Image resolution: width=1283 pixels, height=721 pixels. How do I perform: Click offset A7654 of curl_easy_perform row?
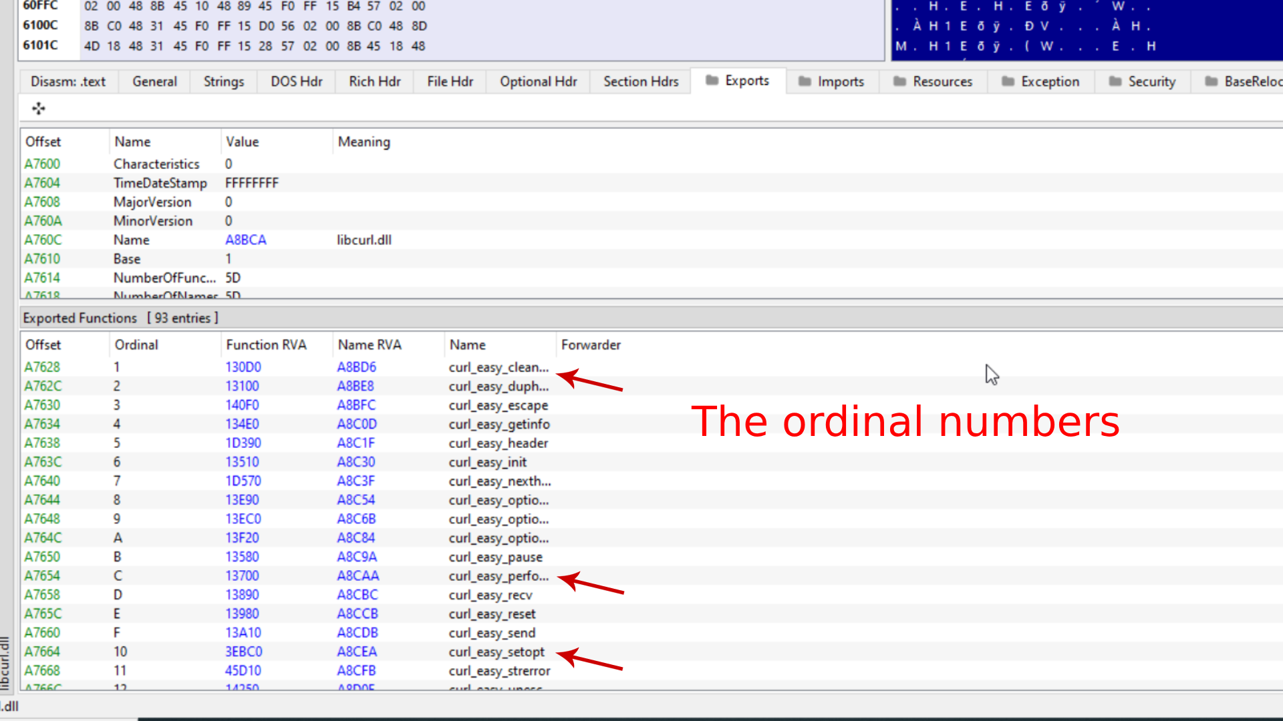[x=42, y=575]
